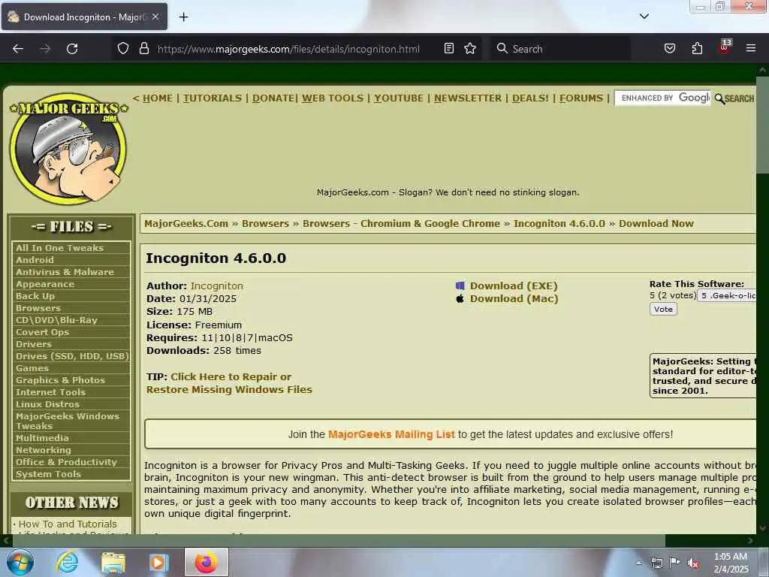This screenshot has height=577, width=769.
Task: Open the YOUTUBE menu link
Action: pos(398,98)
